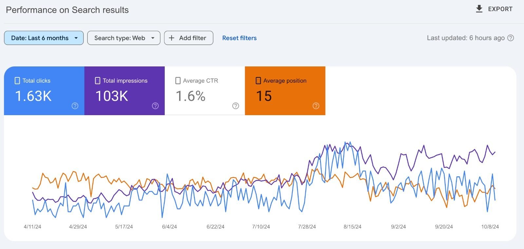Click the EXPORT button label
This screenshot has height=249, width=524.
(500, 9)
